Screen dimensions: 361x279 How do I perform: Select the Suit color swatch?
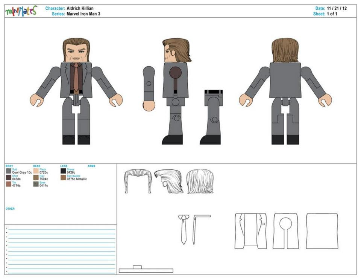[x=9, y=171]
